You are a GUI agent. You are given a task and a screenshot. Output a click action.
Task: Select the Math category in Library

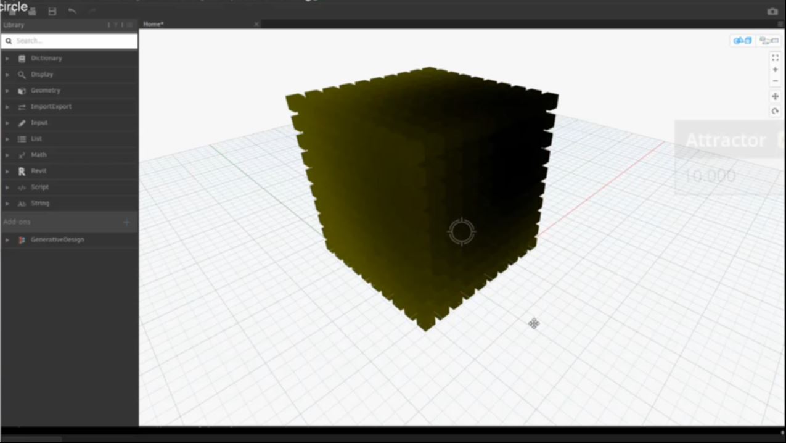38,155
